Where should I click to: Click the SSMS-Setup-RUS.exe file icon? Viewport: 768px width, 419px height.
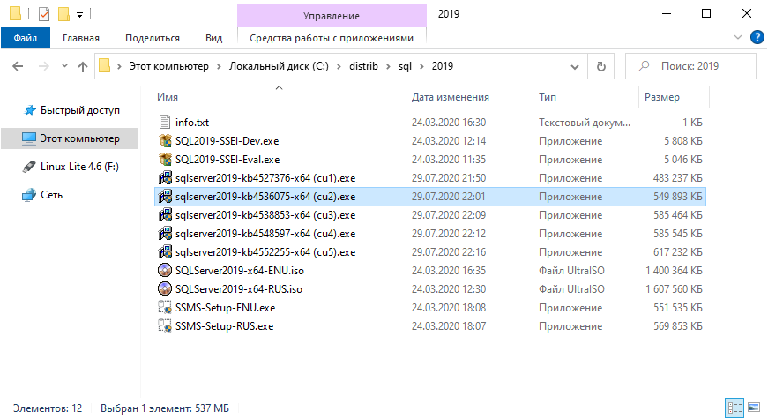[165, 326]
